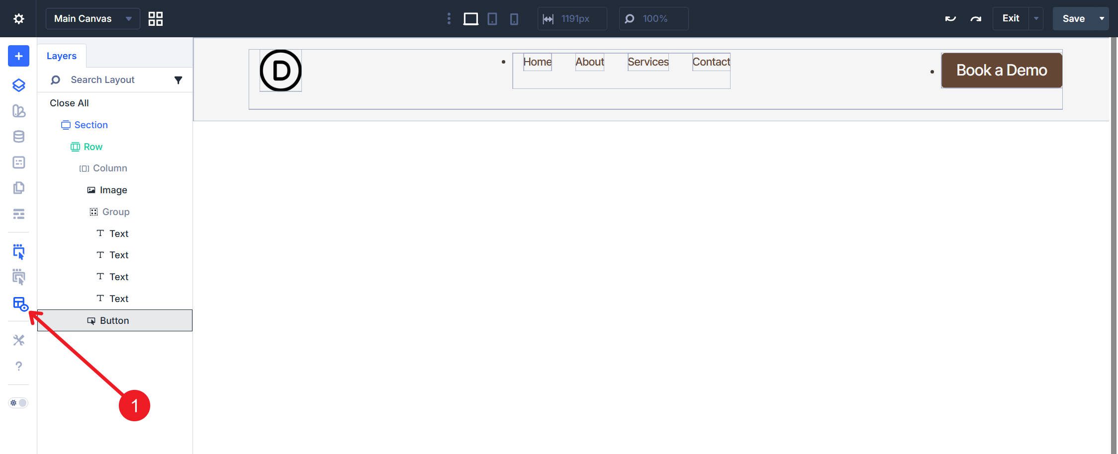Select the Layers tab
This screenshot has width=1118, height=454.
click(62, 56)
